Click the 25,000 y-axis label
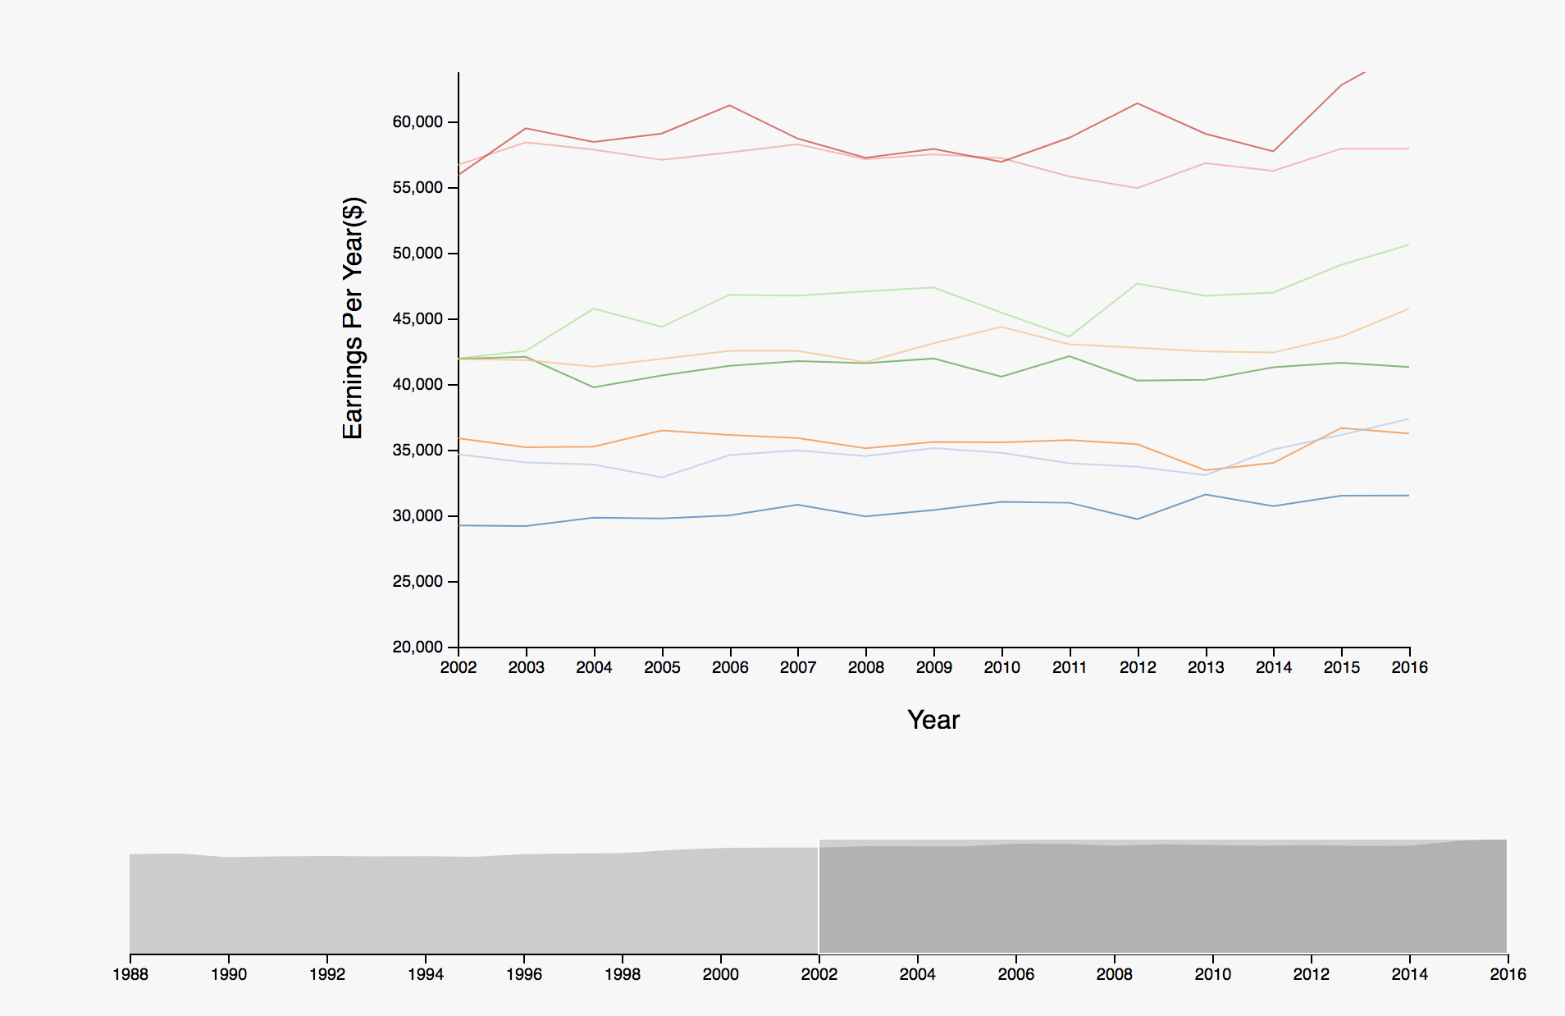1565x1016 pixels. click(x=417, y=581)
